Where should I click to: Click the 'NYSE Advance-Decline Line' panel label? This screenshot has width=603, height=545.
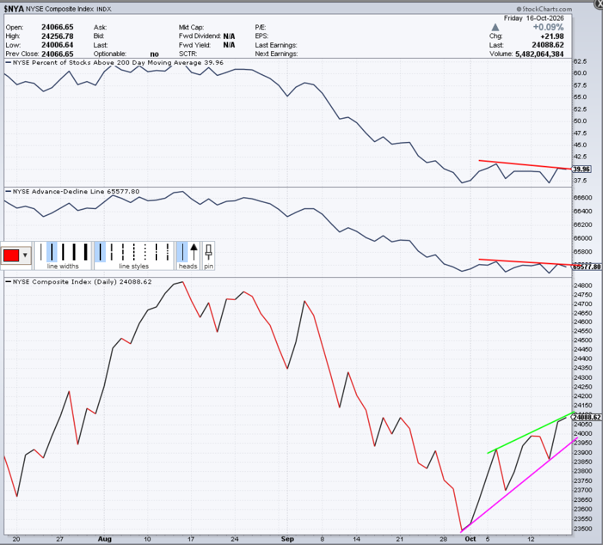(x=59, y=191)
